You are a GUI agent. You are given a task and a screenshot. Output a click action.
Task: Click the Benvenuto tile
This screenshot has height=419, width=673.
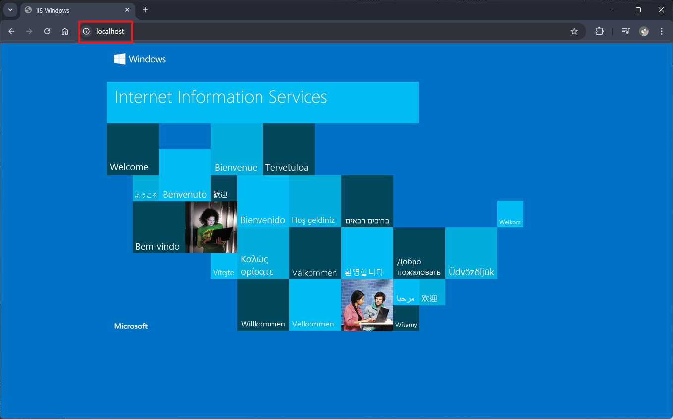(x=185, y=175)
